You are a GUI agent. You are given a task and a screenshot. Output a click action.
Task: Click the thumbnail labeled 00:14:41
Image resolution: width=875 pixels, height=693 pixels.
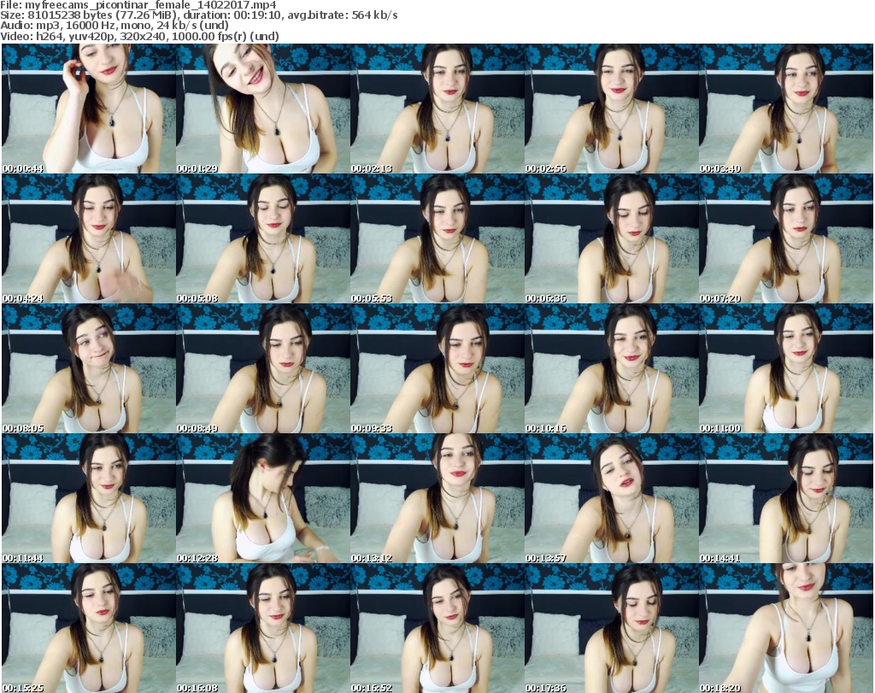[786, 498]
